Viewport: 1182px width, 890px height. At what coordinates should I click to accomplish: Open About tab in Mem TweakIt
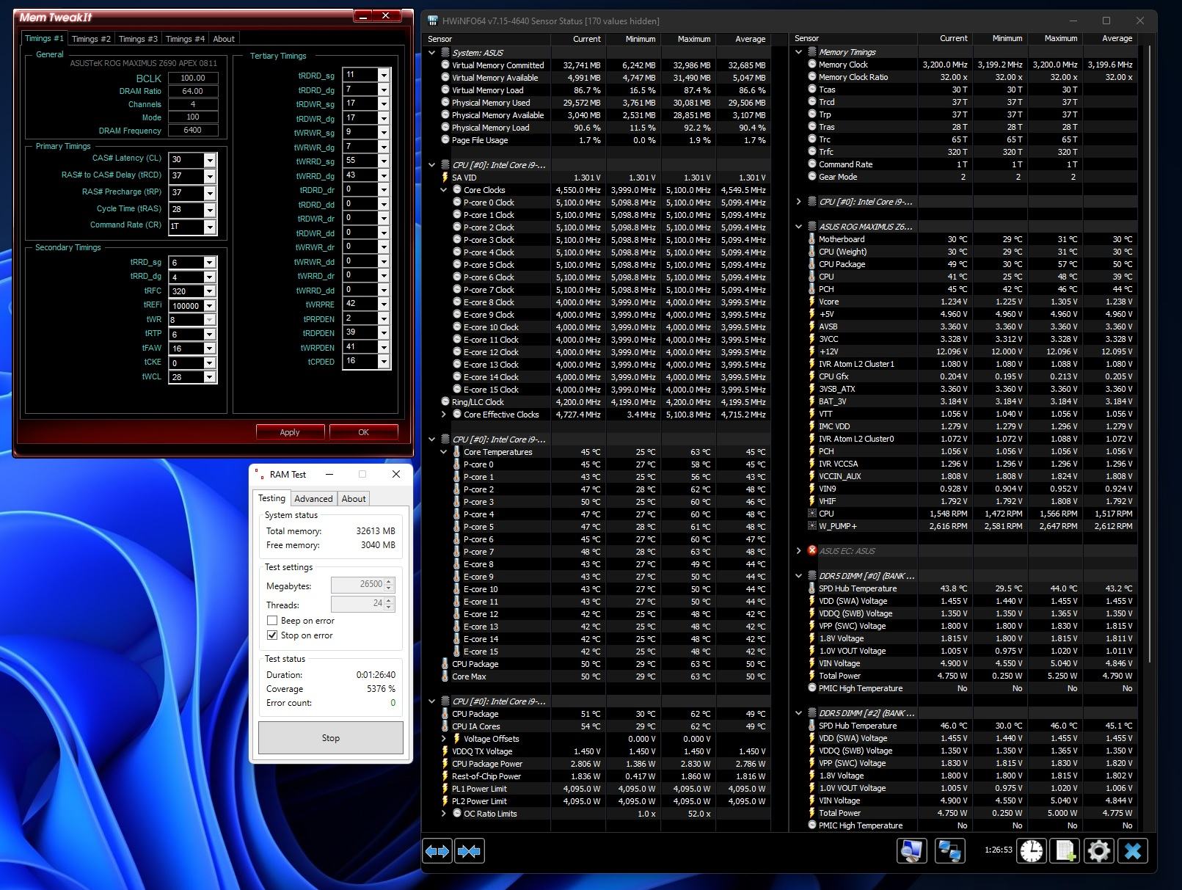pos(224,39)
